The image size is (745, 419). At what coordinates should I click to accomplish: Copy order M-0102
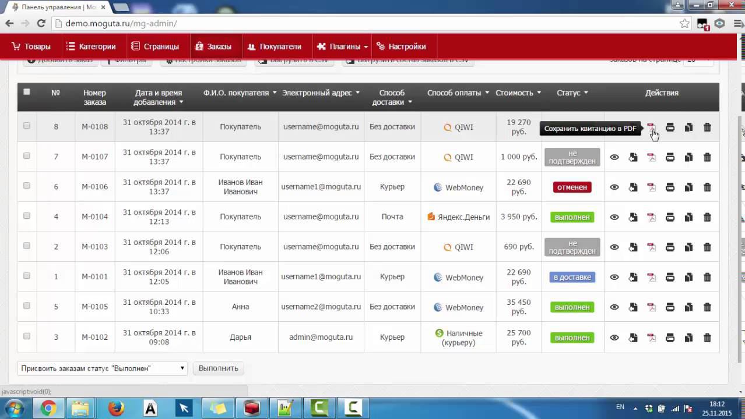click(x=688, y=338)
